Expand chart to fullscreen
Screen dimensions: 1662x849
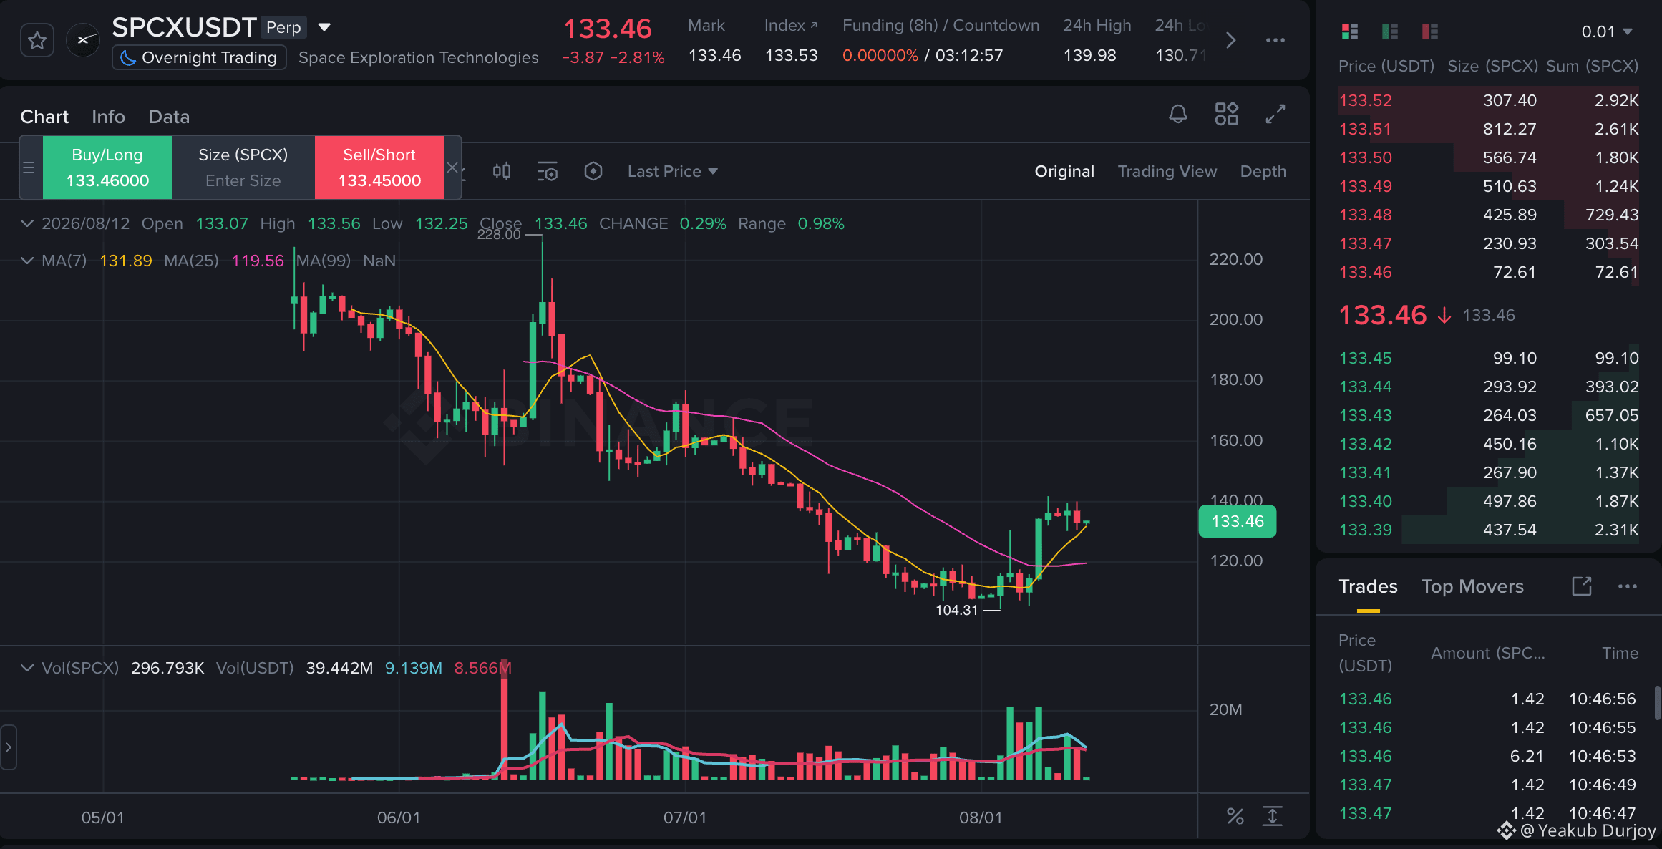pos(1275,114)
